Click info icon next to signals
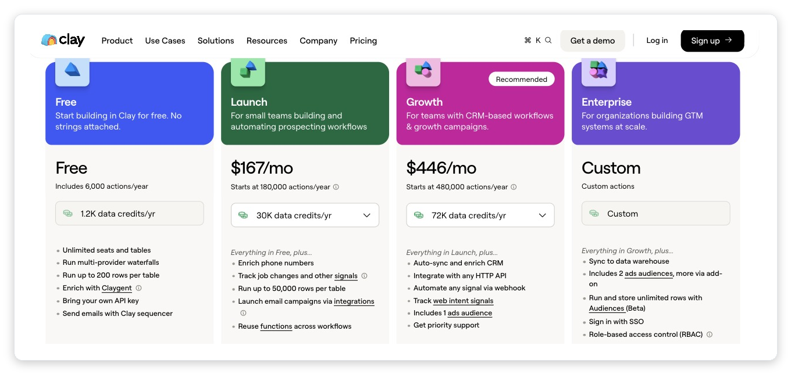Viewport: 791px width, 374px height. click(x=365, y=276)
